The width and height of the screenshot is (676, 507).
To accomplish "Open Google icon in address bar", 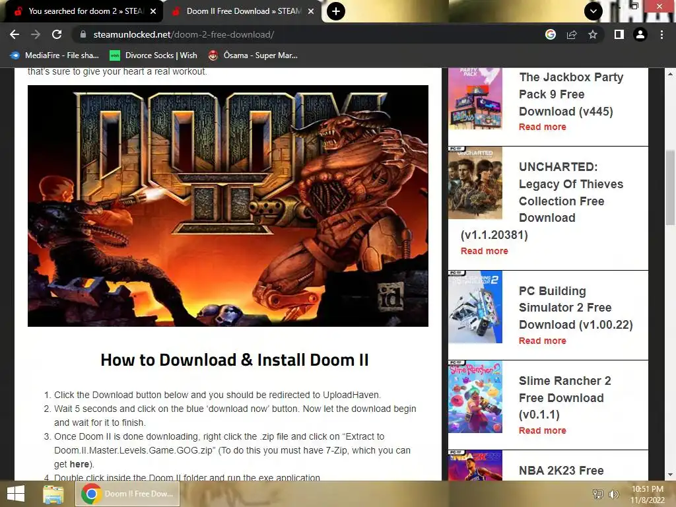I will click(551, 34).
